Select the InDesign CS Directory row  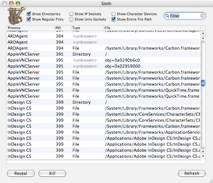(x=104, y=102)
